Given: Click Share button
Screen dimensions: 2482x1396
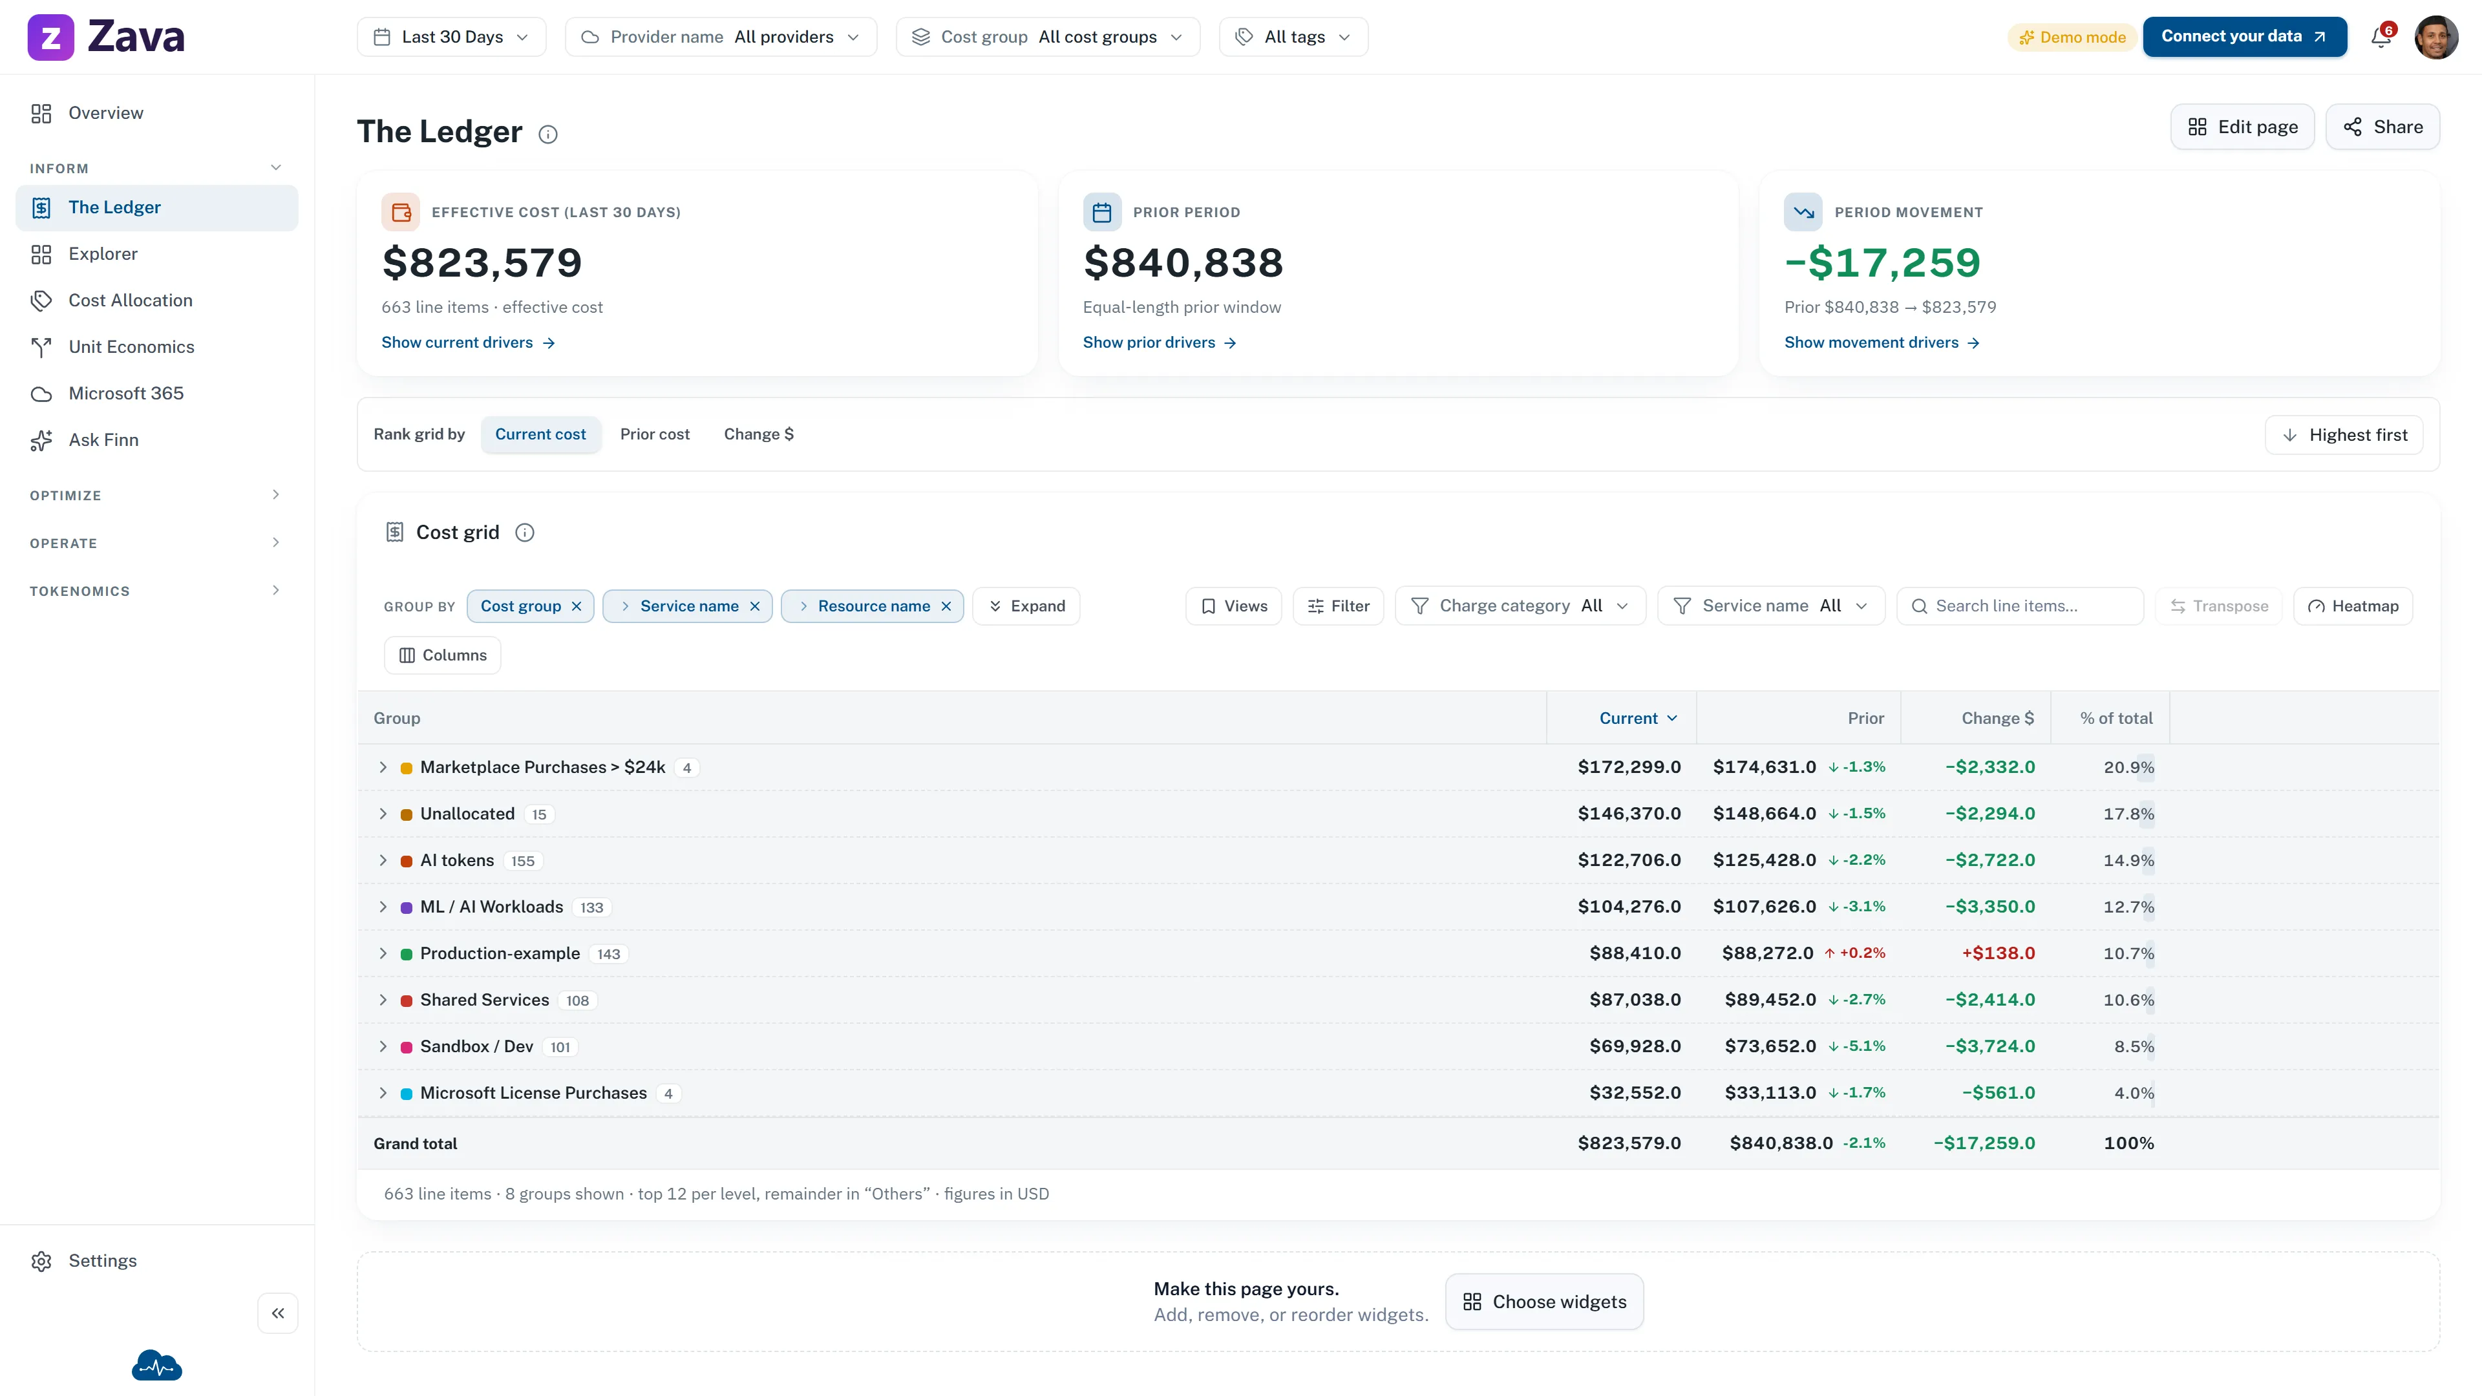Looking at the screenshot, I should 2382,127.
